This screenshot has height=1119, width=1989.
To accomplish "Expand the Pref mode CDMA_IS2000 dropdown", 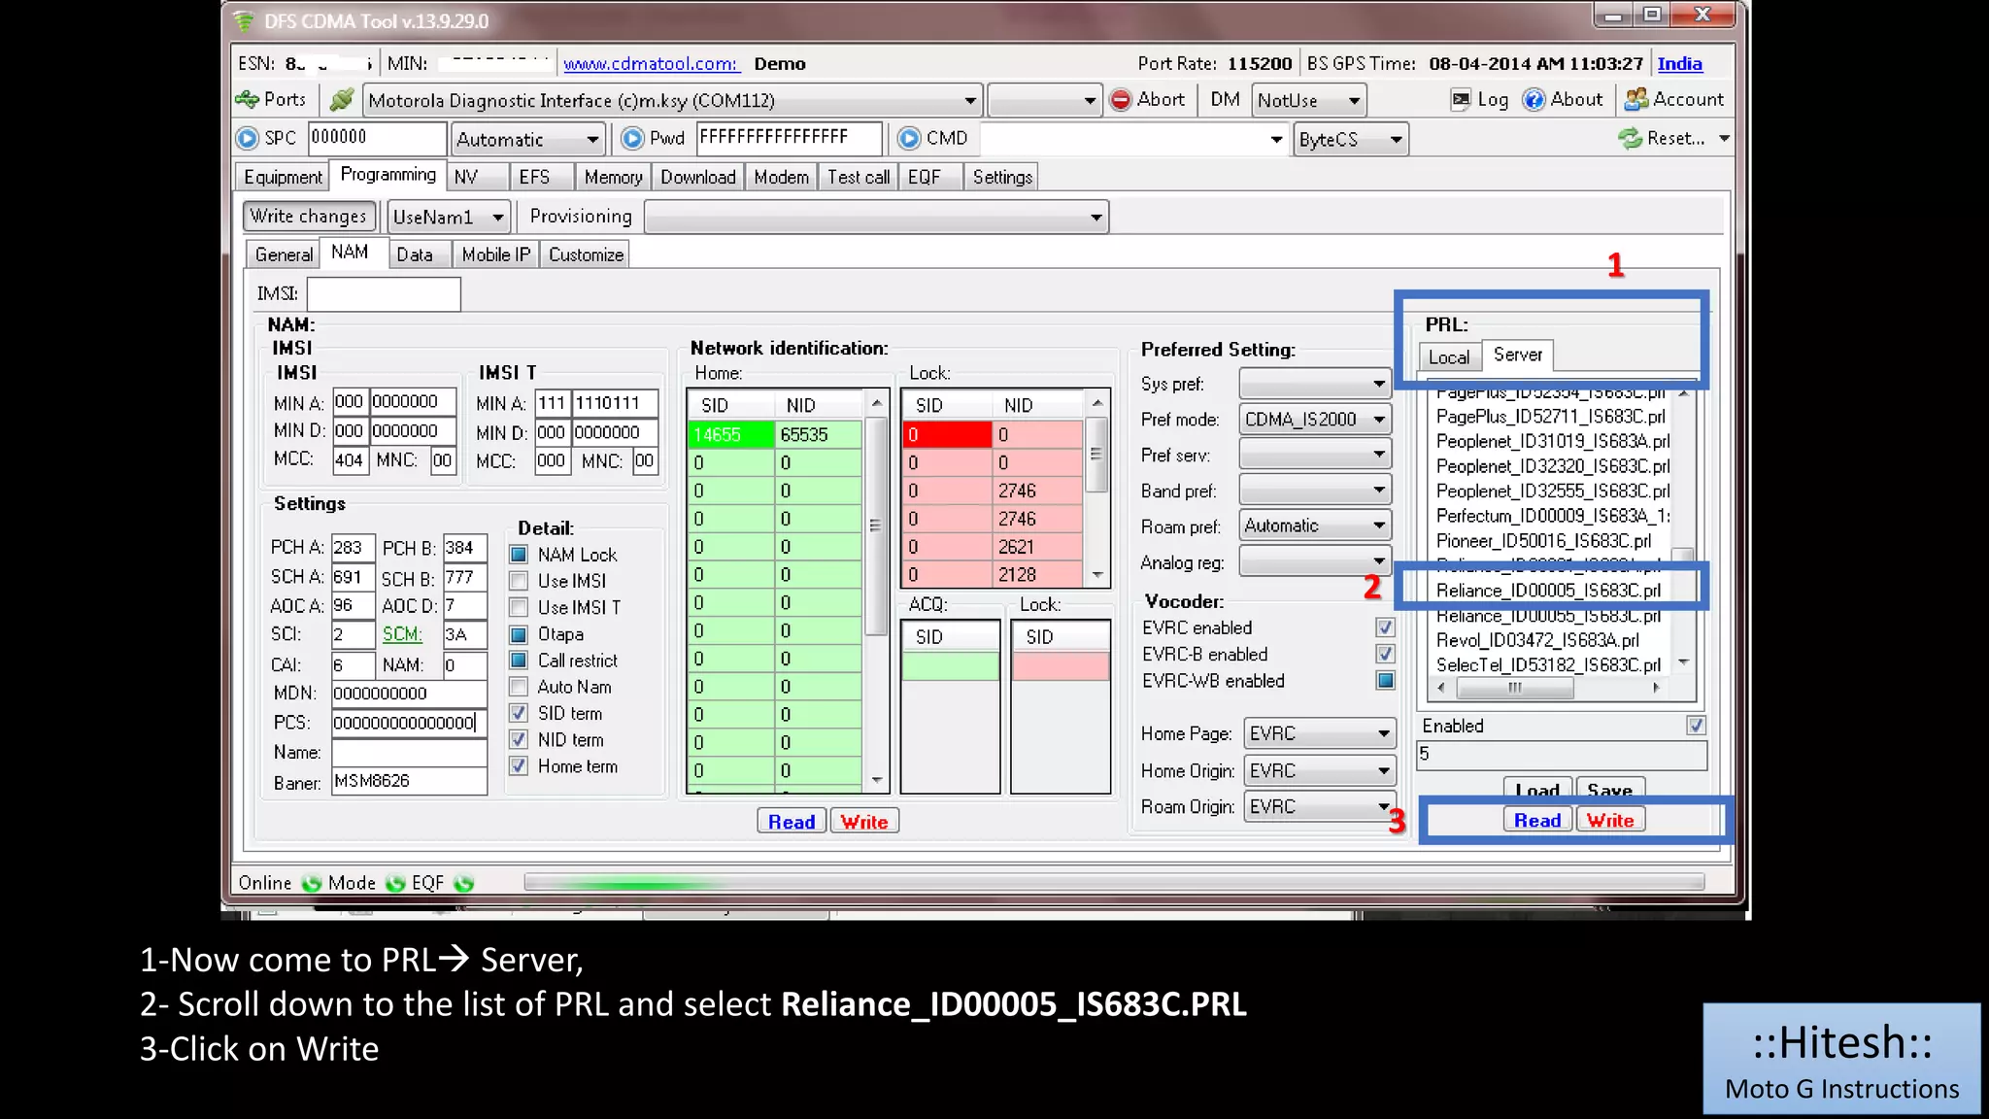I will click(1378, 420).
